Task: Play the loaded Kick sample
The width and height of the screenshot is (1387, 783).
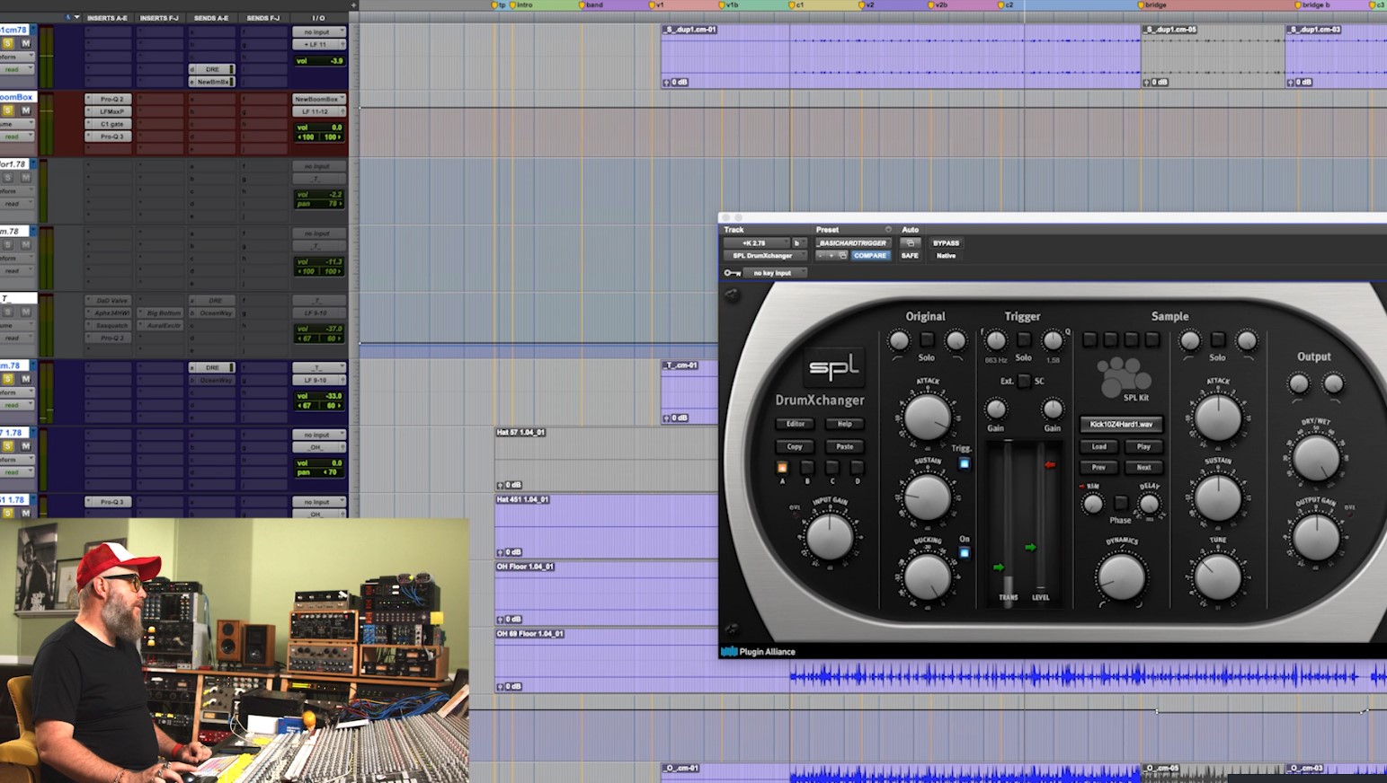Action: pyautogui.click(x=1143, y=446)
